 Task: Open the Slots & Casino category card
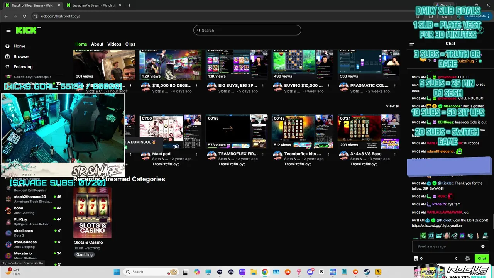[92, 213]
